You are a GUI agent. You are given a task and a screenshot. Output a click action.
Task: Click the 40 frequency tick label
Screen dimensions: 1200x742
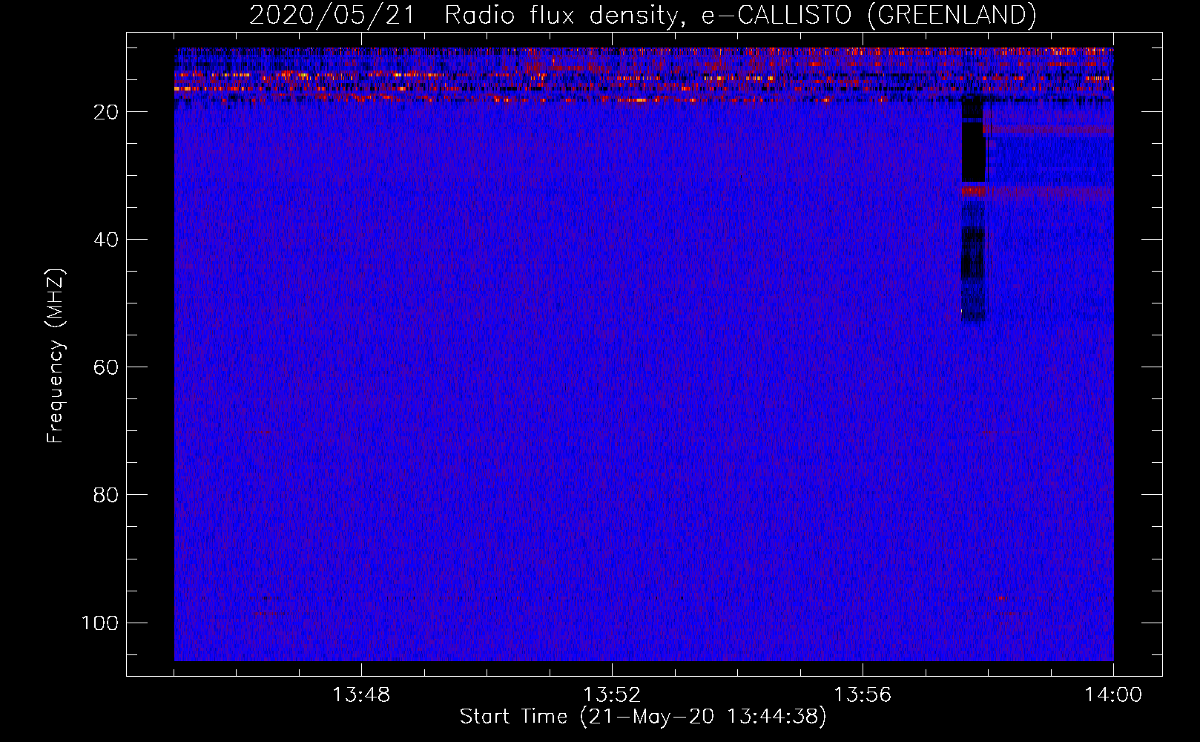pos(106,240)
